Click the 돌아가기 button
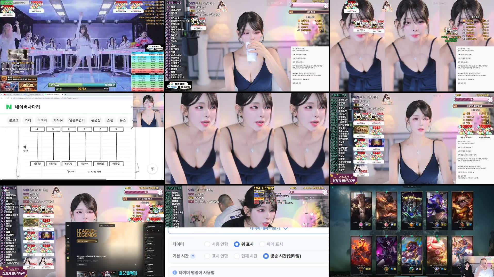The height and width of the screenshot is (277, 494). tap(72, 172)
